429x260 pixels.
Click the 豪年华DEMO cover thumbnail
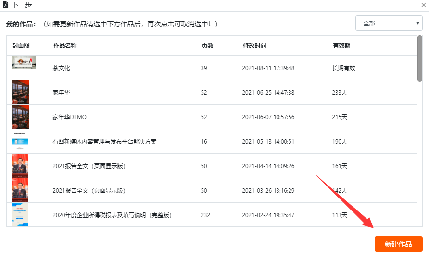(20, 117)
